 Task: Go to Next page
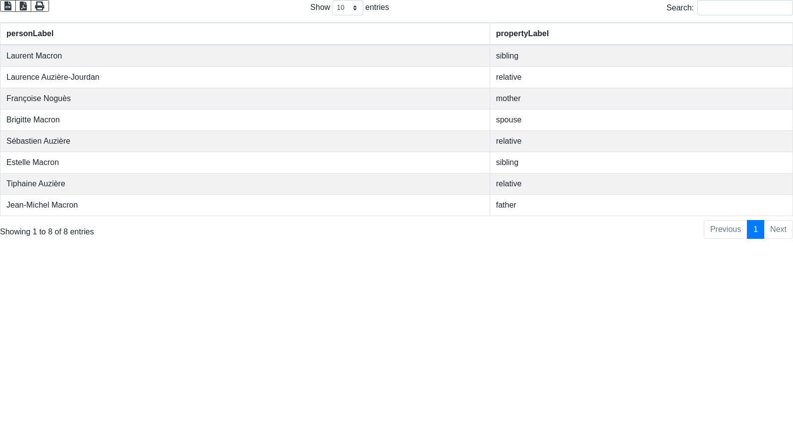778,229
